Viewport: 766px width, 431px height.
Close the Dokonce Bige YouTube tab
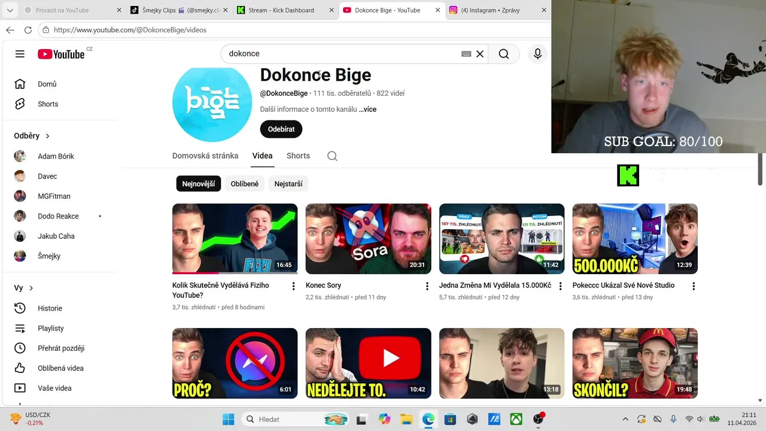[x=438, y=10]
